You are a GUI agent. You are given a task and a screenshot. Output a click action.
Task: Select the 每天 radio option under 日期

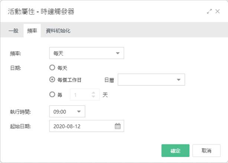coord(52,68)
